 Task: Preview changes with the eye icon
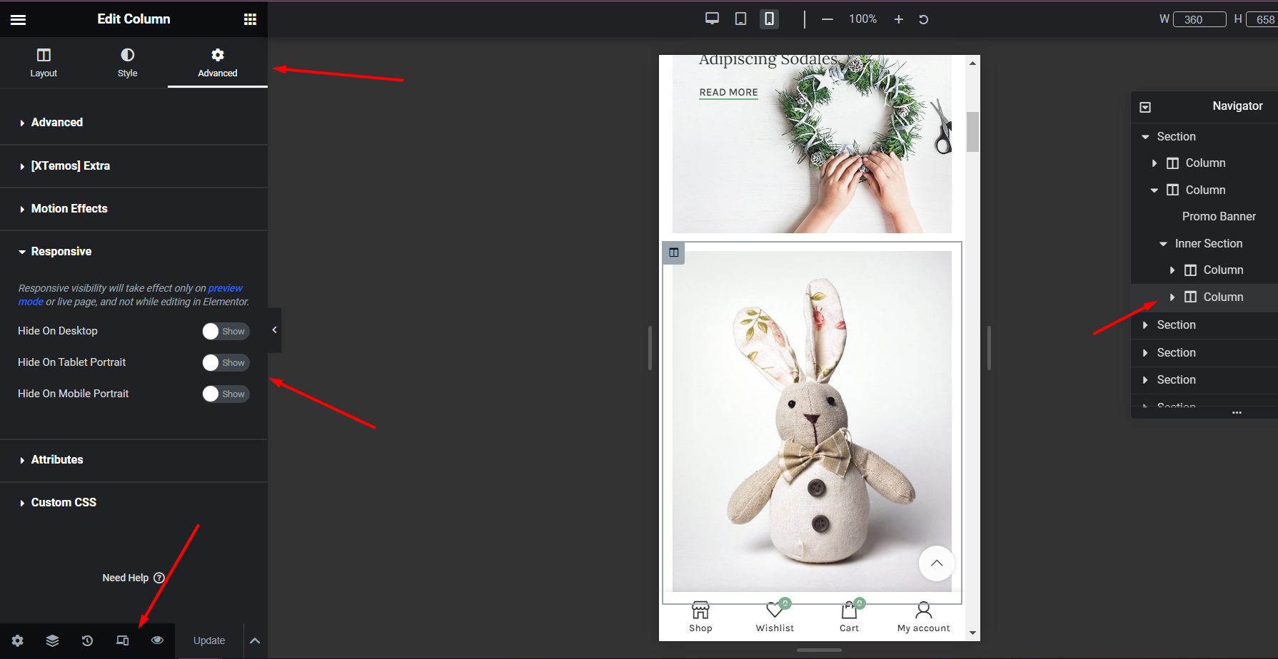(x=157, y=640)
